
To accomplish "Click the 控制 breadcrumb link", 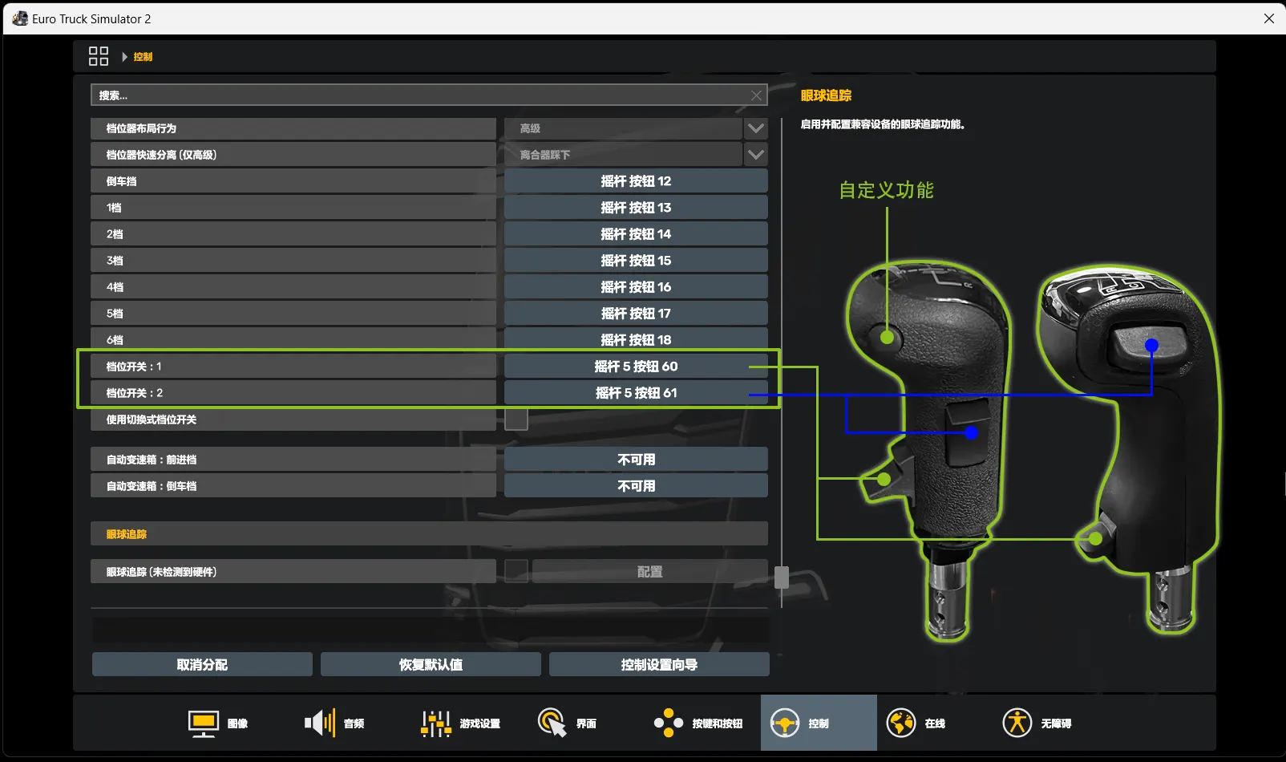I will coord(143,57).
